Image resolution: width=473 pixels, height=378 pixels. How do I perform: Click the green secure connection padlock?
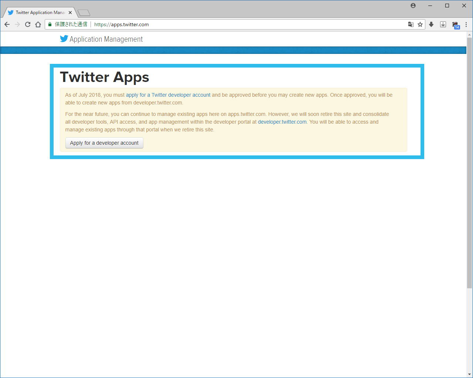[x=50, y=24]
